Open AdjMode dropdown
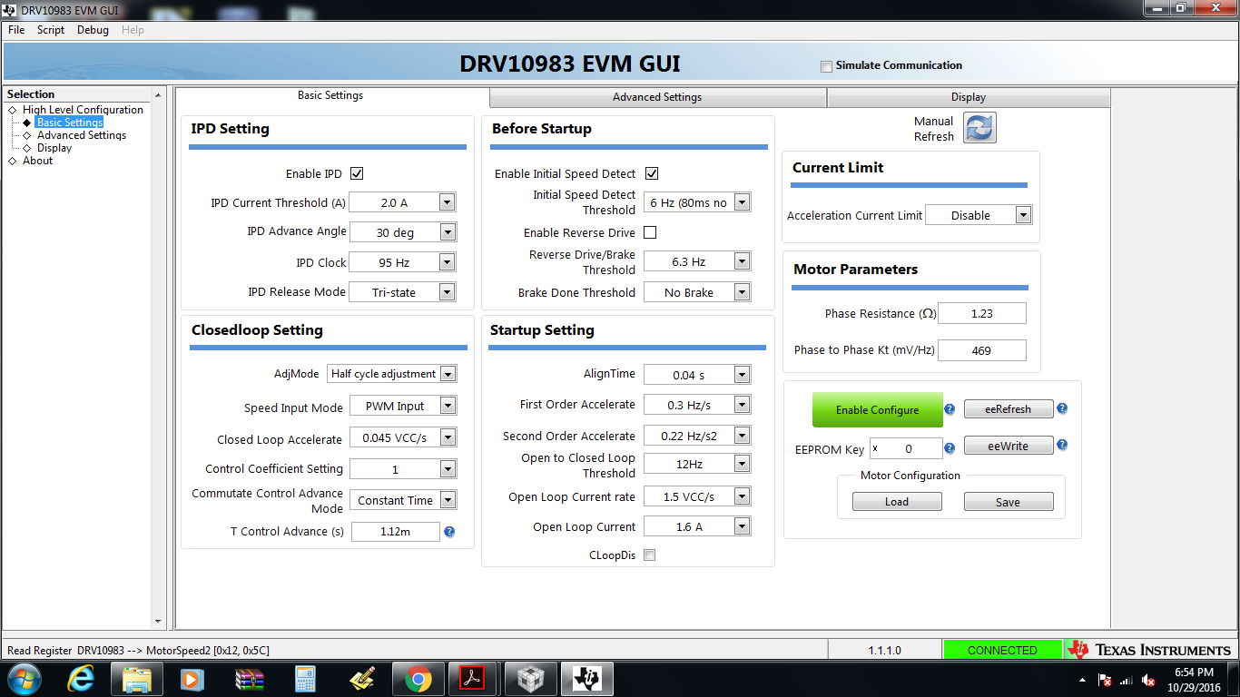The height and width of the screenshot is (697, 1240). 448,373
